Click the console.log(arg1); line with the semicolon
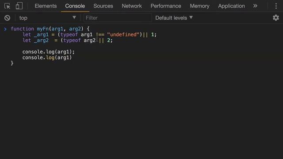Screen dimensions: 283x159 (x=48, y=52)
